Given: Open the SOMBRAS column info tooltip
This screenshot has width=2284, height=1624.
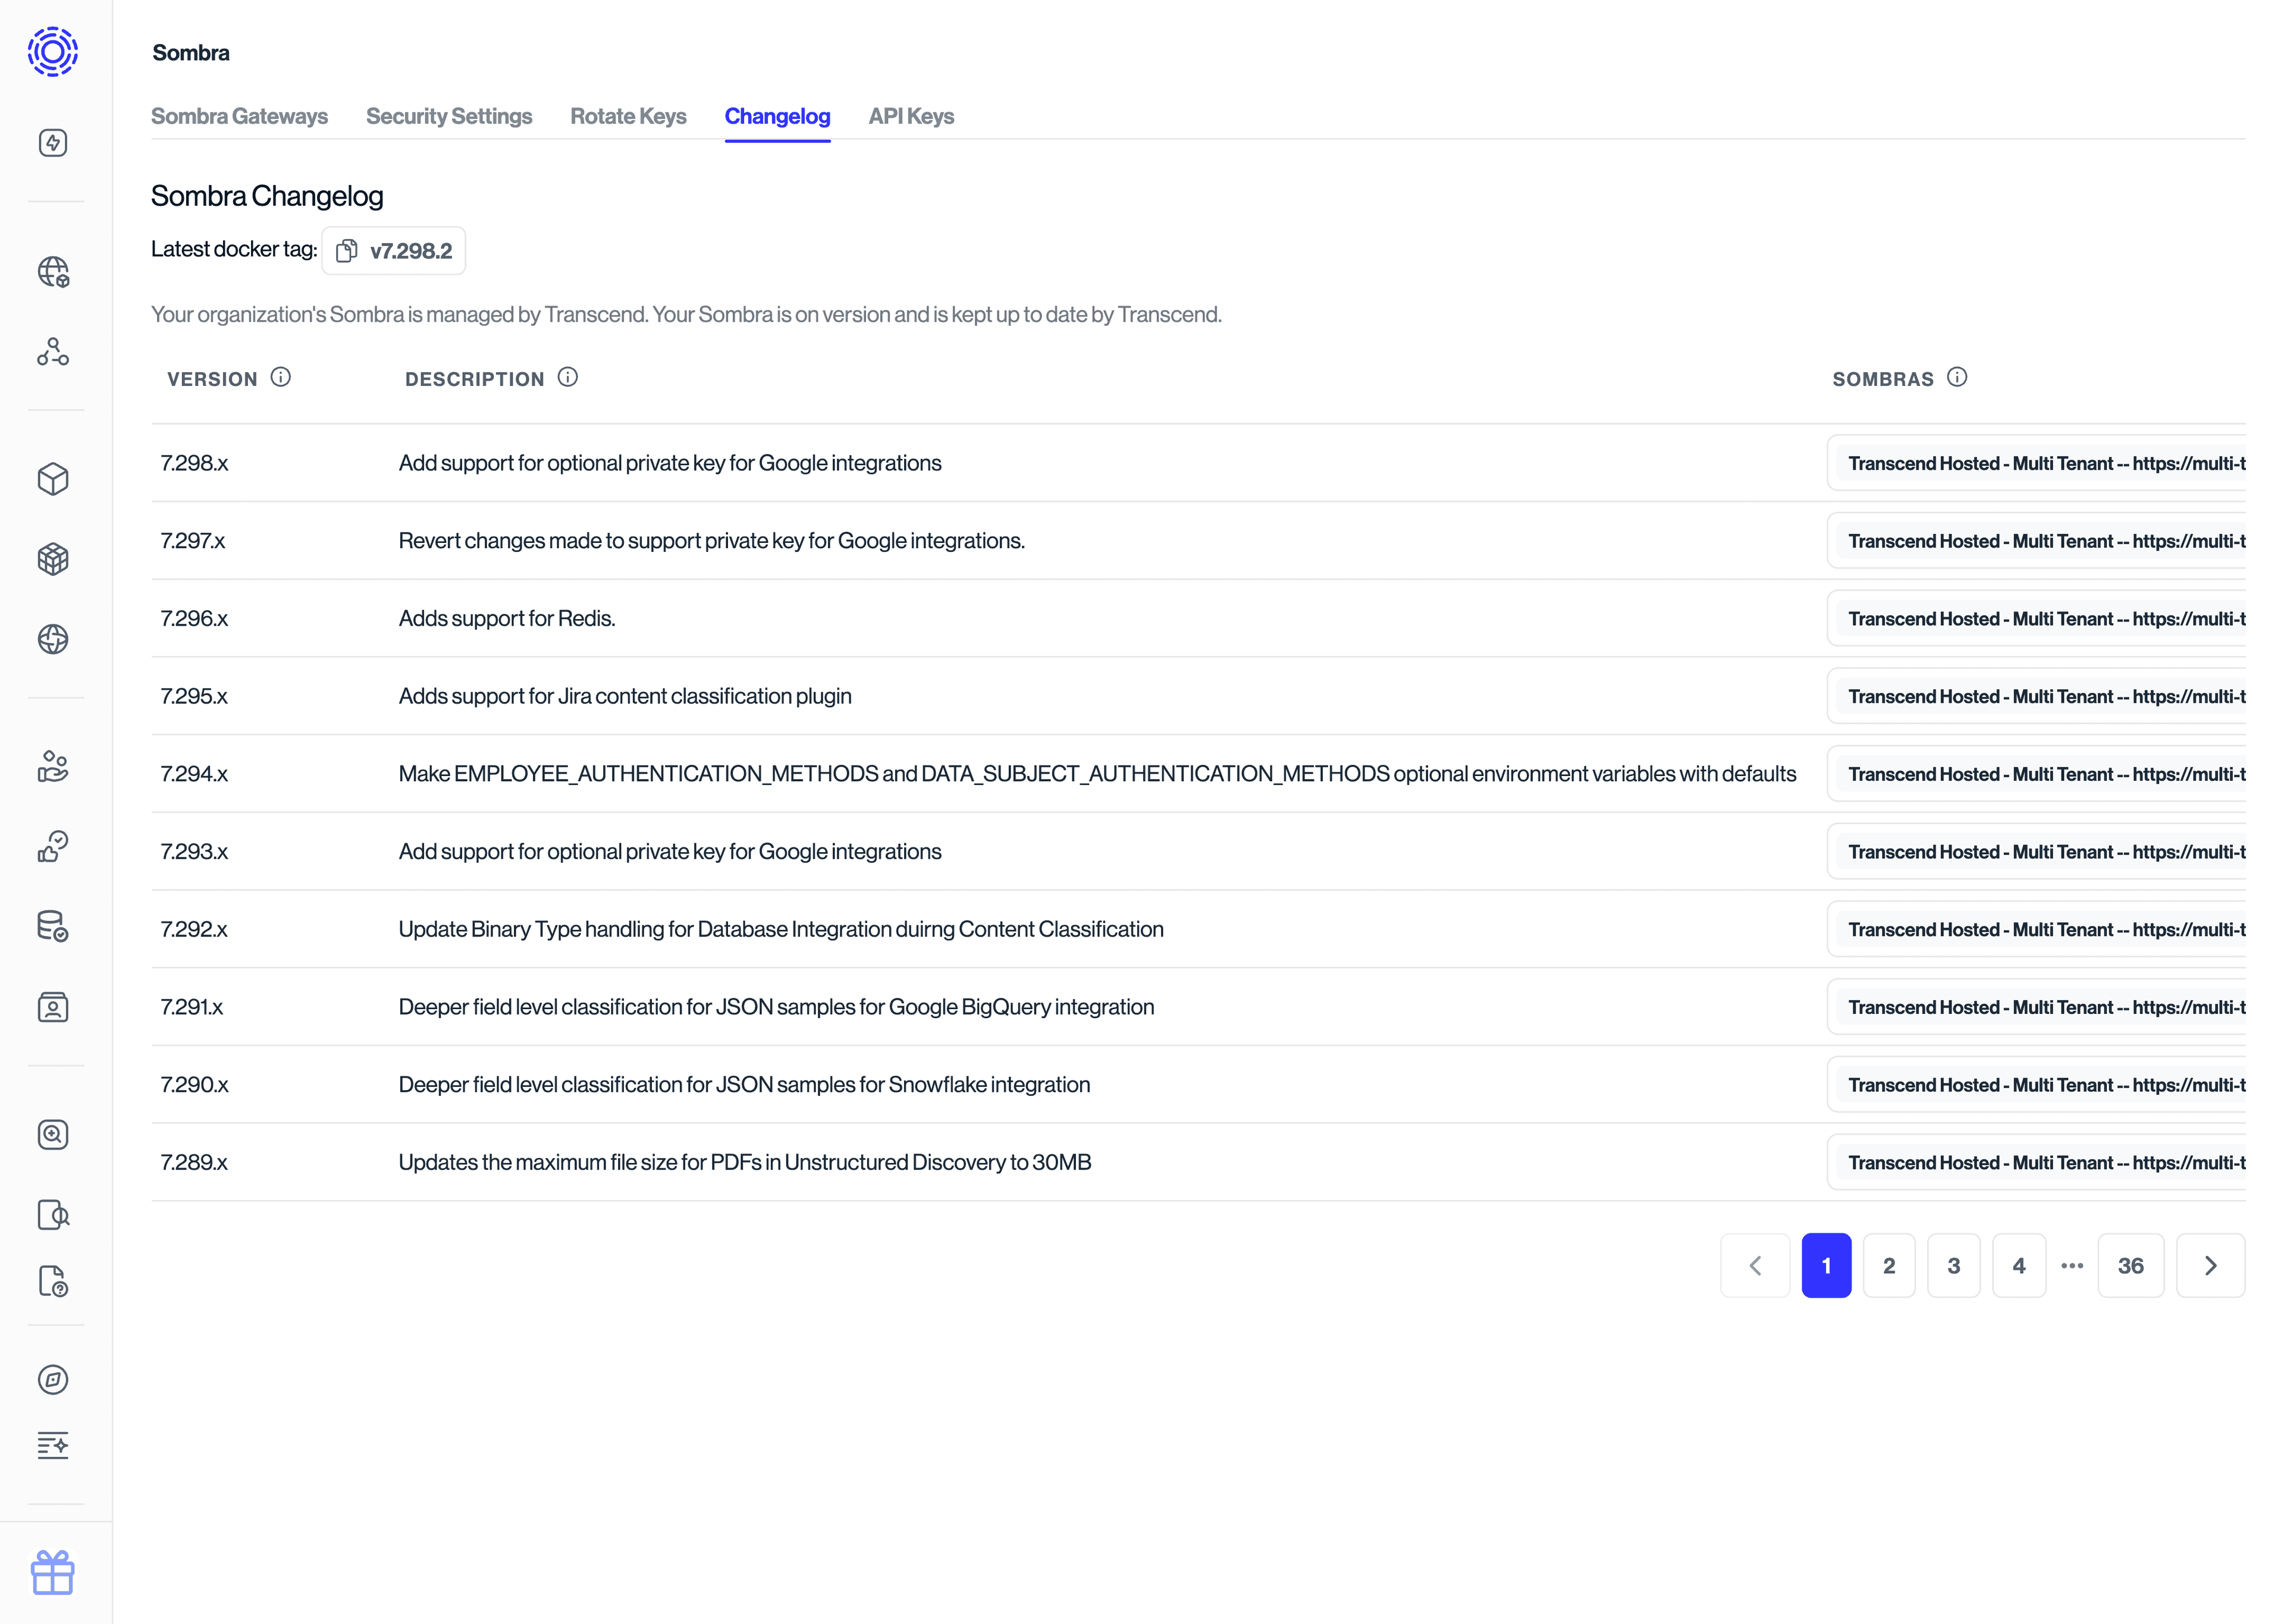Looking at the screenshot, I should point(1957,377).
